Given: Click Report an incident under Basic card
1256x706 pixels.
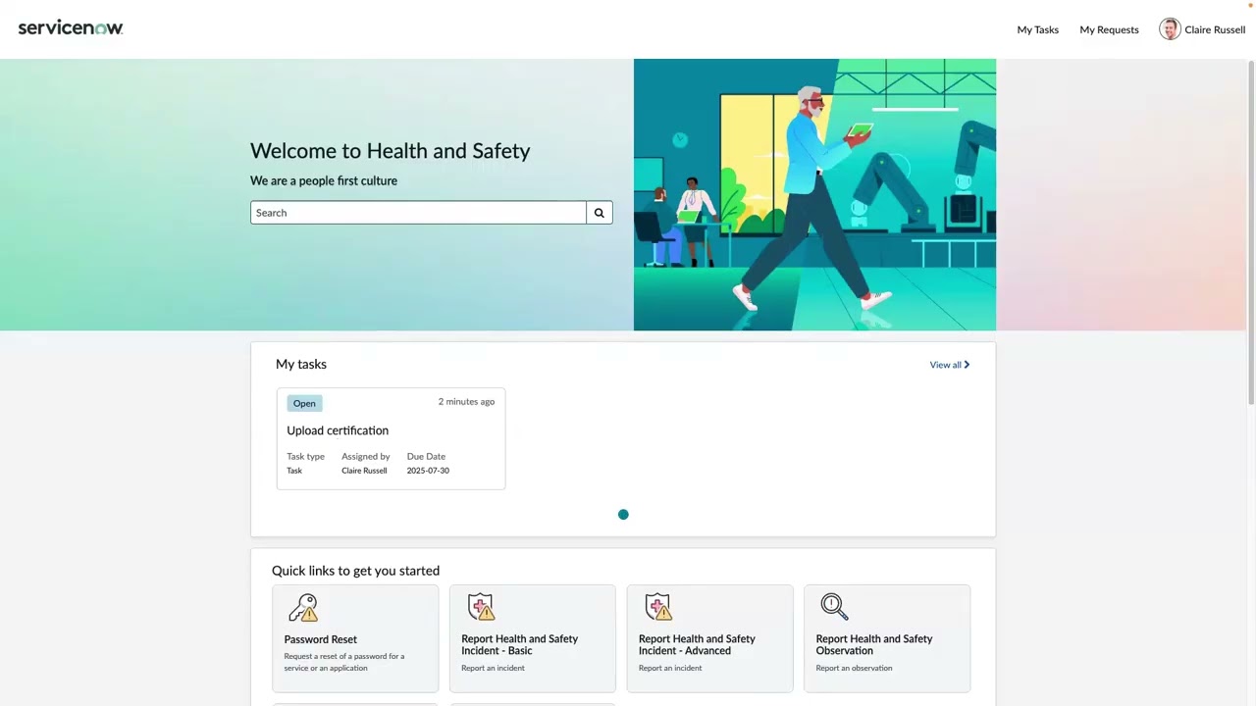Looking at the screenshot, I should pyautogui.click(x=493, y=668).
